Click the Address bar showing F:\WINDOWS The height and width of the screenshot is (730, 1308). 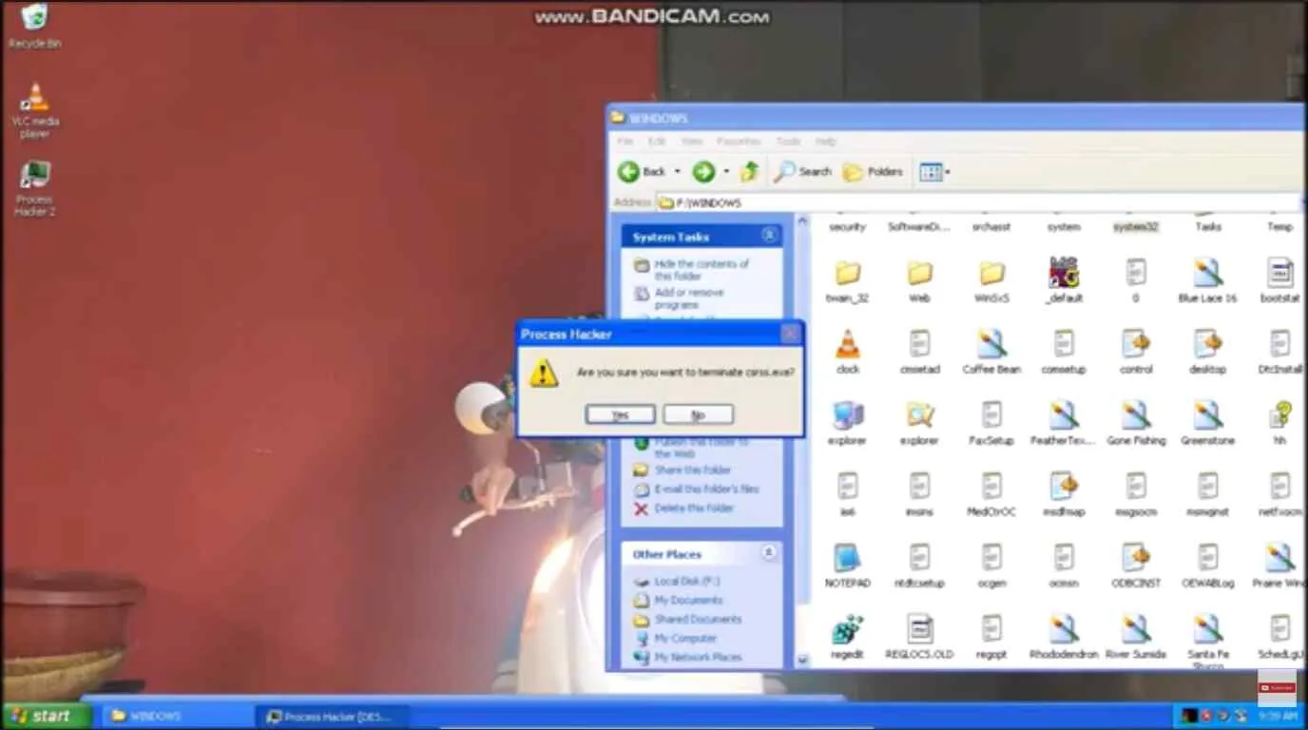pyautogui.click(x=979, y=202)
